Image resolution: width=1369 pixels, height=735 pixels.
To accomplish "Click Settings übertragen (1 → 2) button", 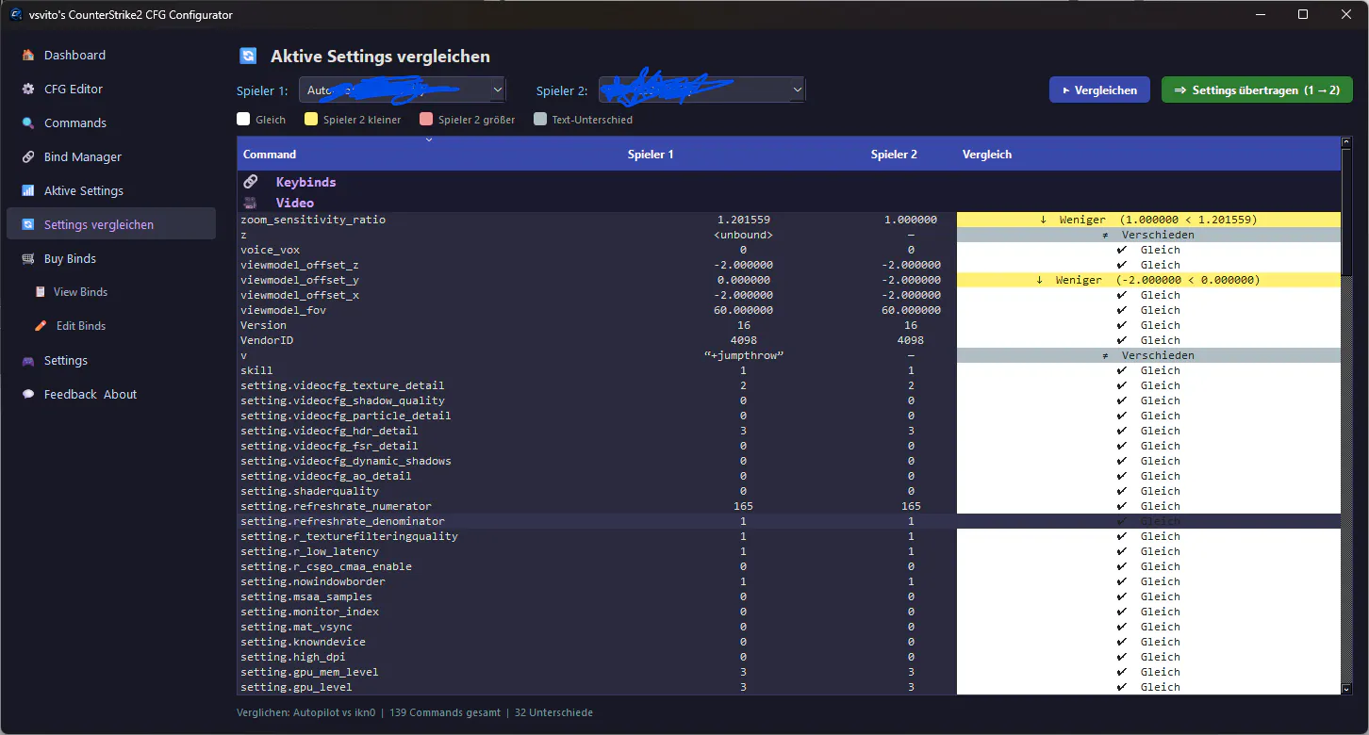I will tap(1257, 90).
